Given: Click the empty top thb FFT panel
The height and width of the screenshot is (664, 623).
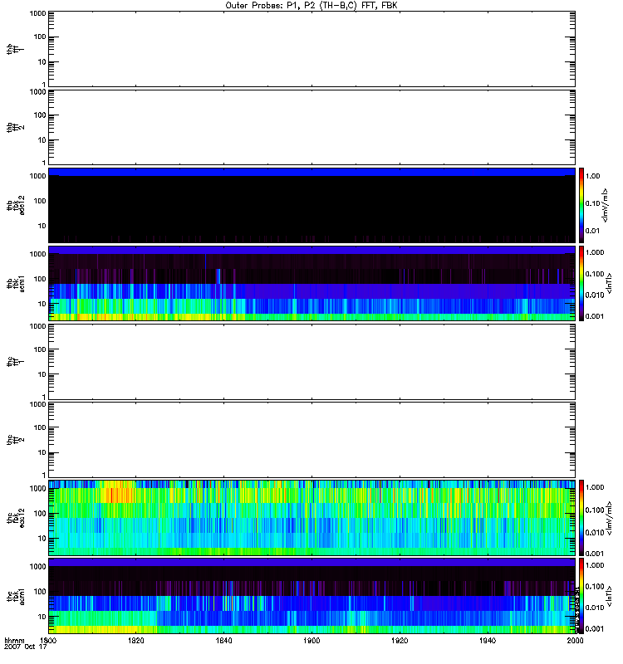Looking at the screenshot, I should (x=311, y=48).
